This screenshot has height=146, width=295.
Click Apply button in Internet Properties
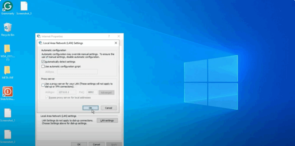(x=114, y=144)
